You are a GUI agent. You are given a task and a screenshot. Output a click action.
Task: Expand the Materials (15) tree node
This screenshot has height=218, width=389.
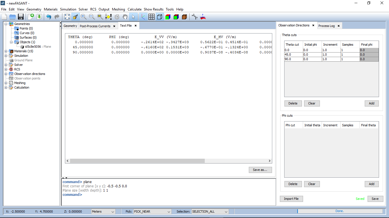[x=6, y=51]
